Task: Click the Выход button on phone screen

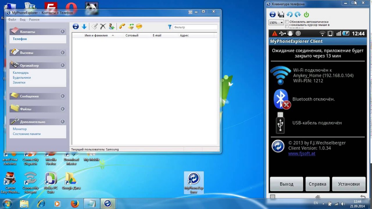Action: (x=287, y=184)
